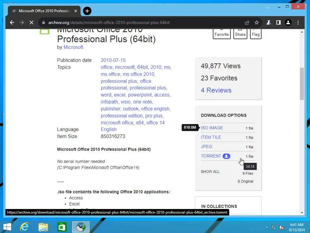
Task: Launch Internet Explorer from the taskbar
Action: pos(25,227)
